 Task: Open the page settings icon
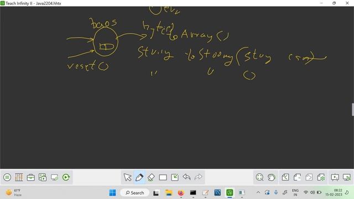coord(321,177)
